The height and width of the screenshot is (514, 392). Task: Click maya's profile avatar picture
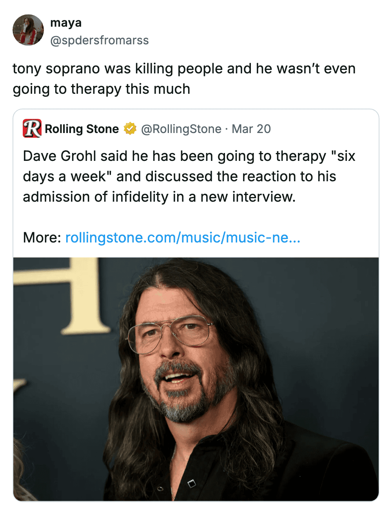[x=28, y=30]
